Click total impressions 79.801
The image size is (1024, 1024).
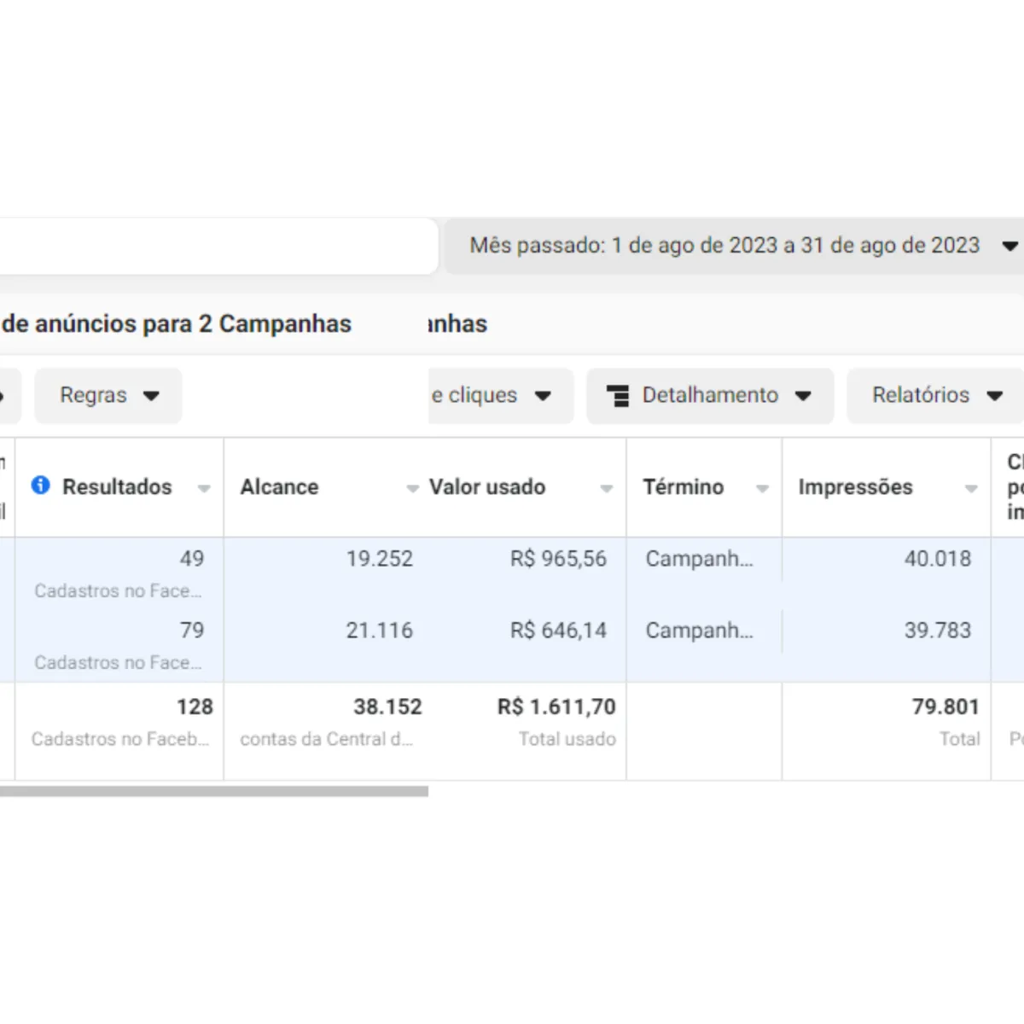(x=945, y=707)
